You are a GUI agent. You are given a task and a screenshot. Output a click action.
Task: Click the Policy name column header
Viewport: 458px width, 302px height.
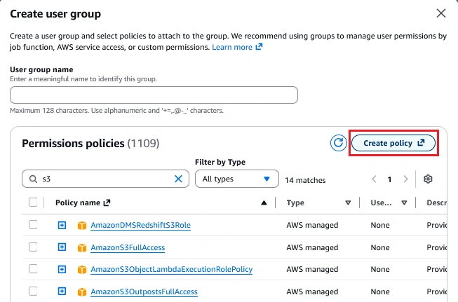[78, 203]
